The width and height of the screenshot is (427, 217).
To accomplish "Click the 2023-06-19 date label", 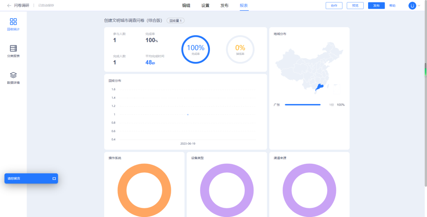I will tap(188, 144).
